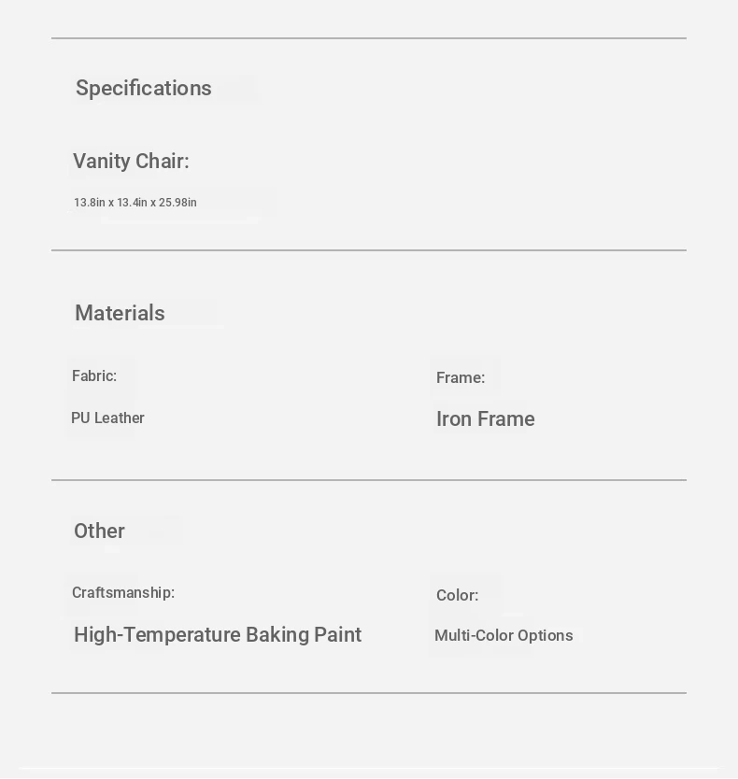Select the Craftsmanship: label
Screen dimensions: 738x779
coord(123,593)
